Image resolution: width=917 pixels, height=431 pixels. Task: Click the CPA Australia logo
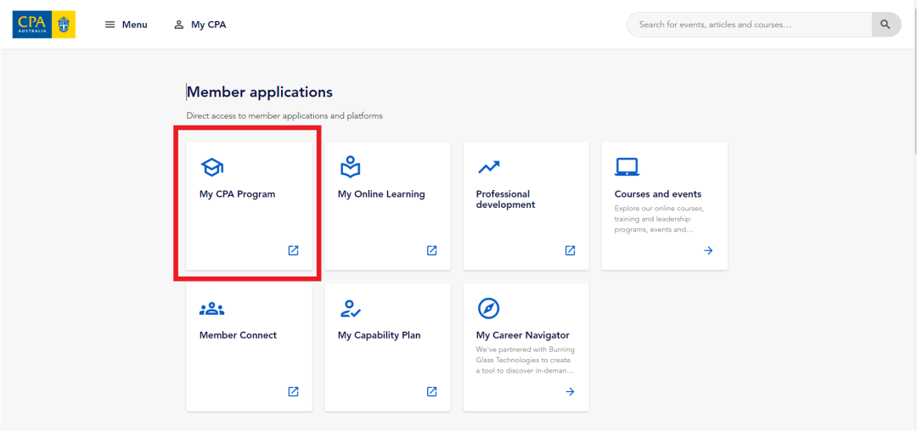[44, 25]
